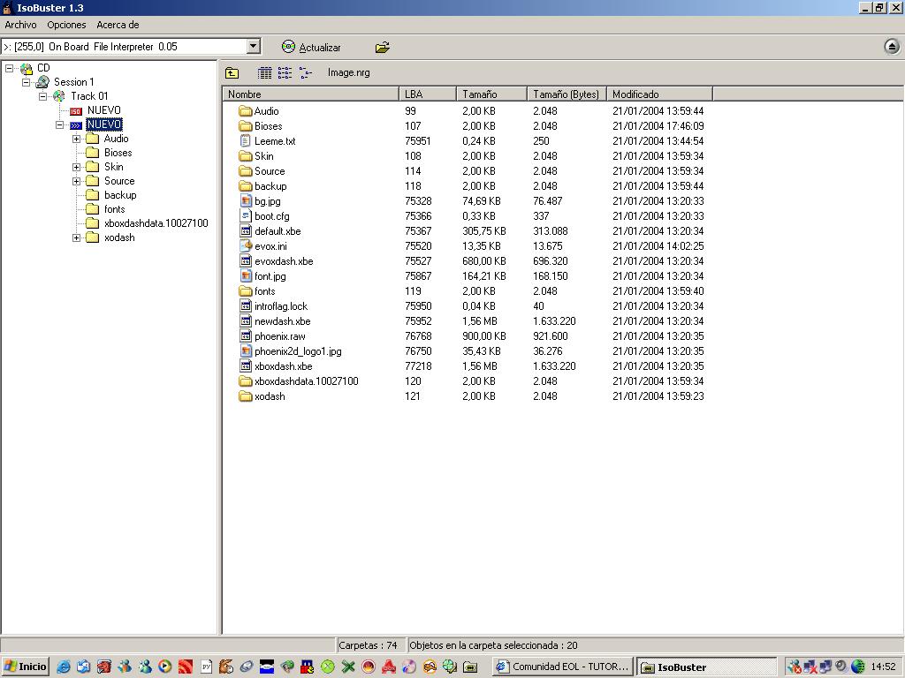Open the Opciones menu
The width and height of the screenshot is (905, 678).
click(x=66, y=25)
